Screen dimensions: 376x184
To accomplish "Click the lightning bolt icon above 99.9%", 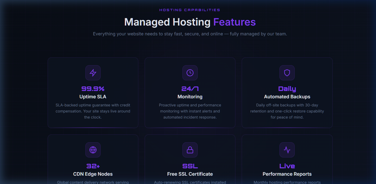I will (x=93, y=73).
